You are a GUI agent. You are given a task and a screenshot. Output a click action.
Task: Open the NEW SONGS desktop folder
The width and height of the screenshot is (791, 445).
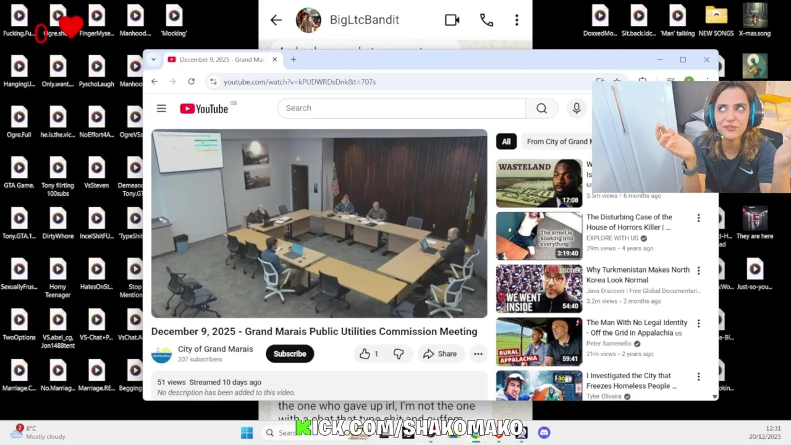pos(716,20)
